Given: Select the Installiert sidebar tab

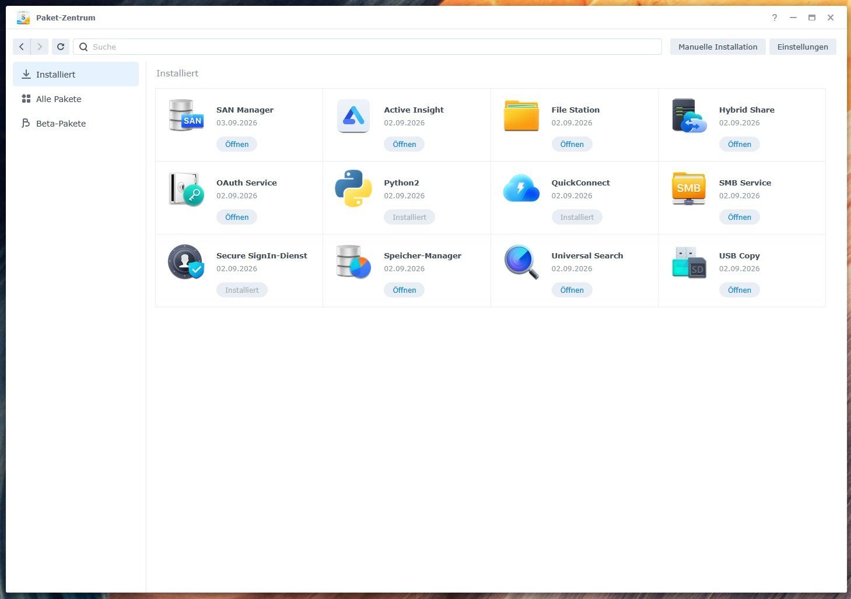Looking at the screenshot, I should [76, 74].
